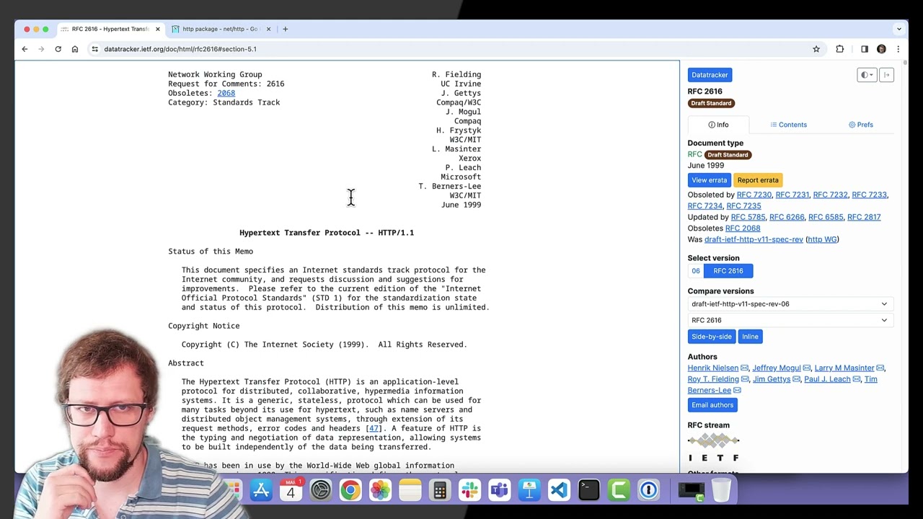Viewport: 923px width, 519px height.
Task: Open Photos from the dock
Action: (380, 491)
